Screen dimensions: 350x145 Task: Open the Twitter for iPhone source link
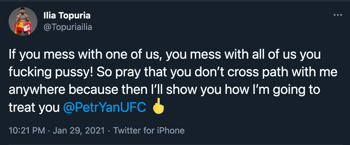pos(149,130)
